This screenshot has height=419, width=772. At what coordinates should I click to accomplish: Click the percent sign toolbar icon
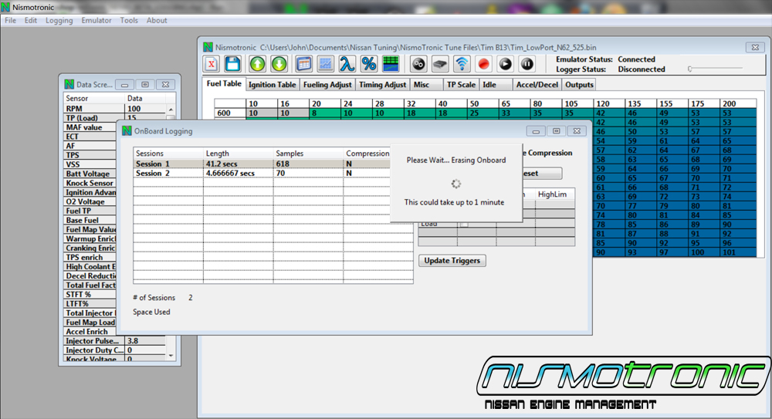pyautogui.click(x=368, y=64)
